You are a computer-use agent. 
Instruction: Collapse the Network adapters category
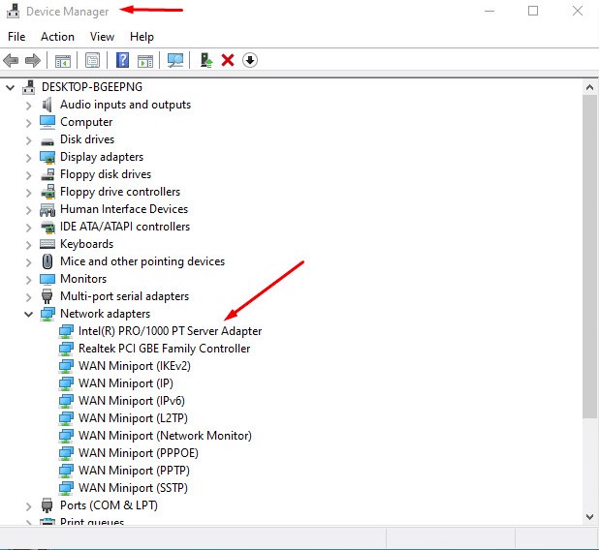tap(29, 314)
